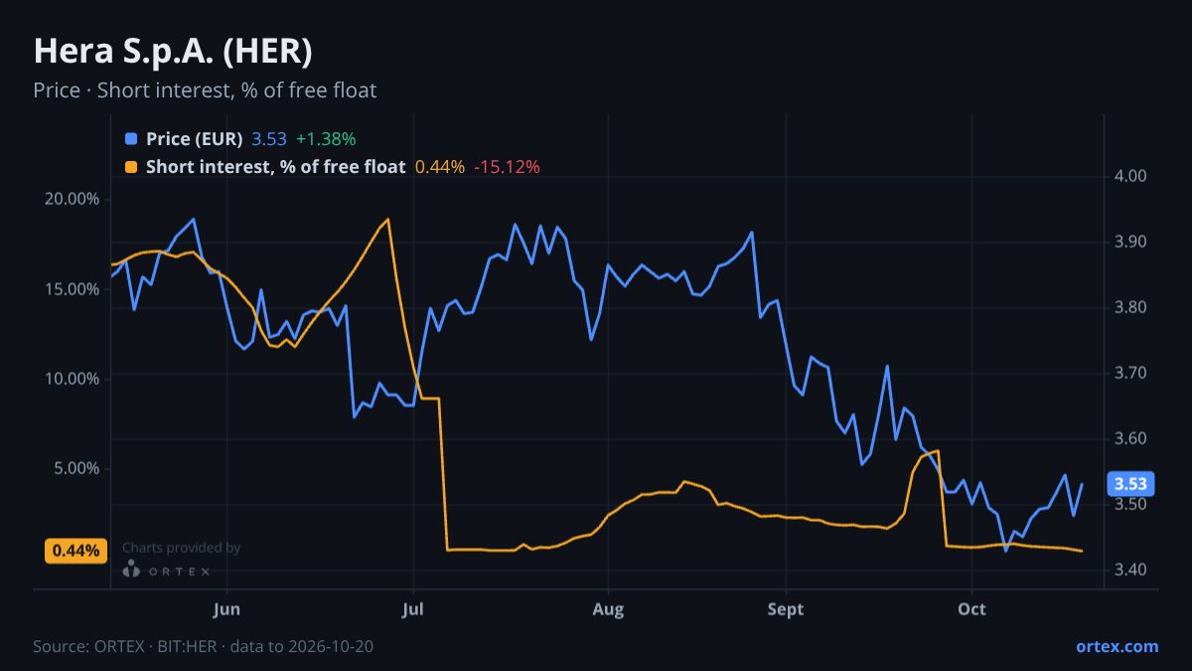Click the source footer text
The image size is (1192, 671).
pyautogui.click(x=203, y=646)
